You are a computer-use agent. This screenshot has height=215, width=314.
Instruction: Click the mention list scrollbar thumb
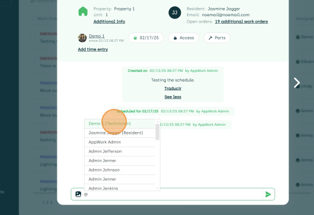(x=158, y=132)
